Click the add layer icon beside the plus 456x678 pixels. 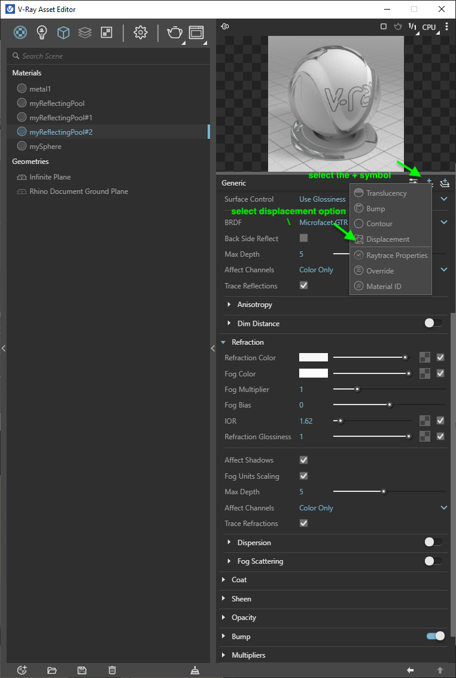[x=444, y=183]
